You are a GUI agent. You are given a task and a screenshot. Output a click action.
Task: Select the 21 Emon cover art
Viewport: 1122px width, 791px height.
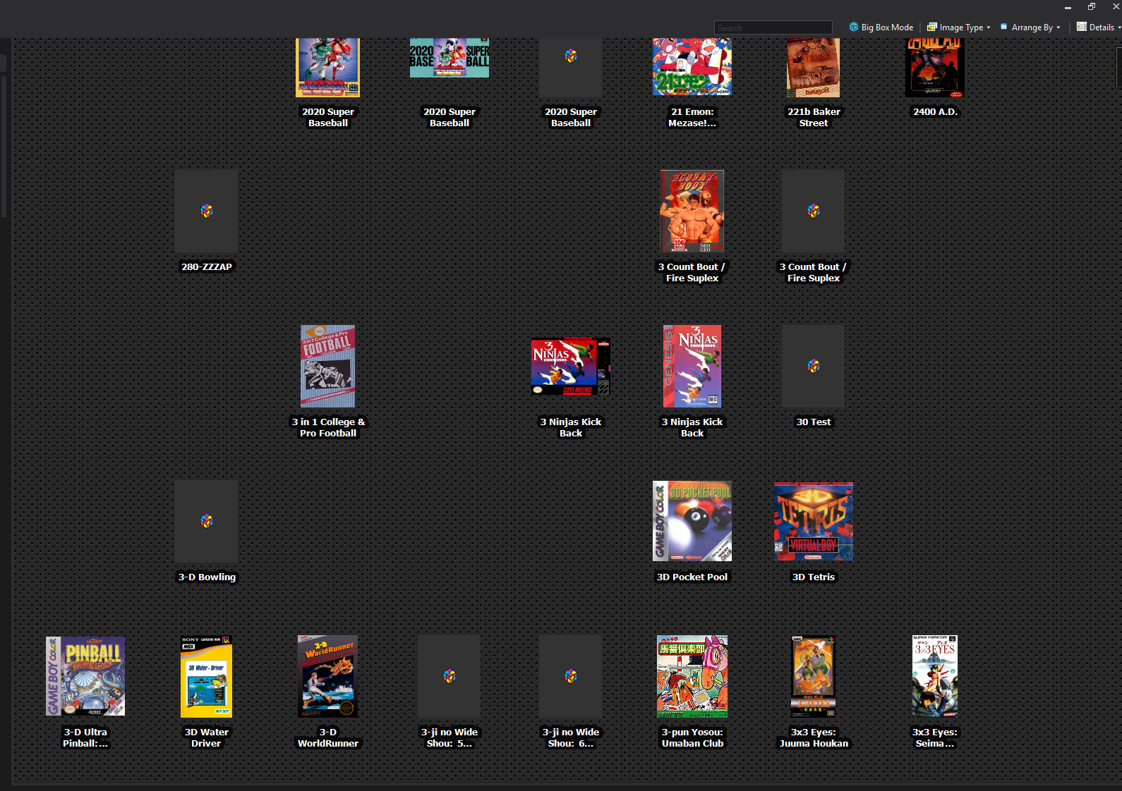[x=692, y=67]
